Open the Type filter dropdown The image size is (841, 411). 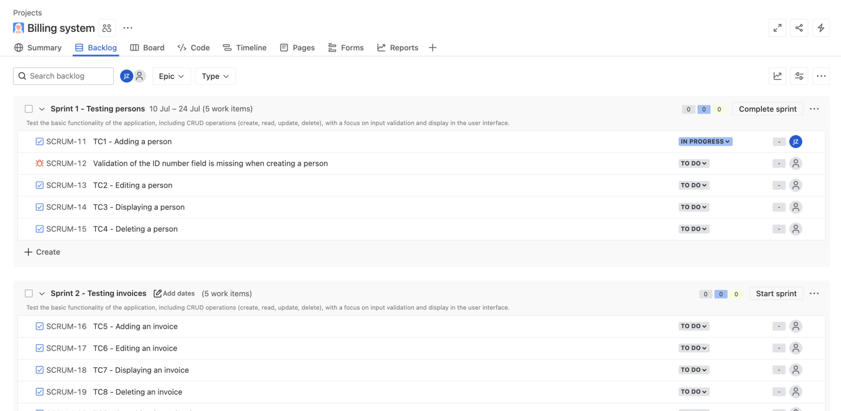(x=215, y=76)
